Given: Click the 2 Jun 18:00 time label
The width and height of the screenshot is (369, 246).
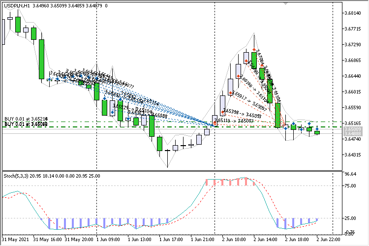Looking at the screenshot, I should point(297,240).
